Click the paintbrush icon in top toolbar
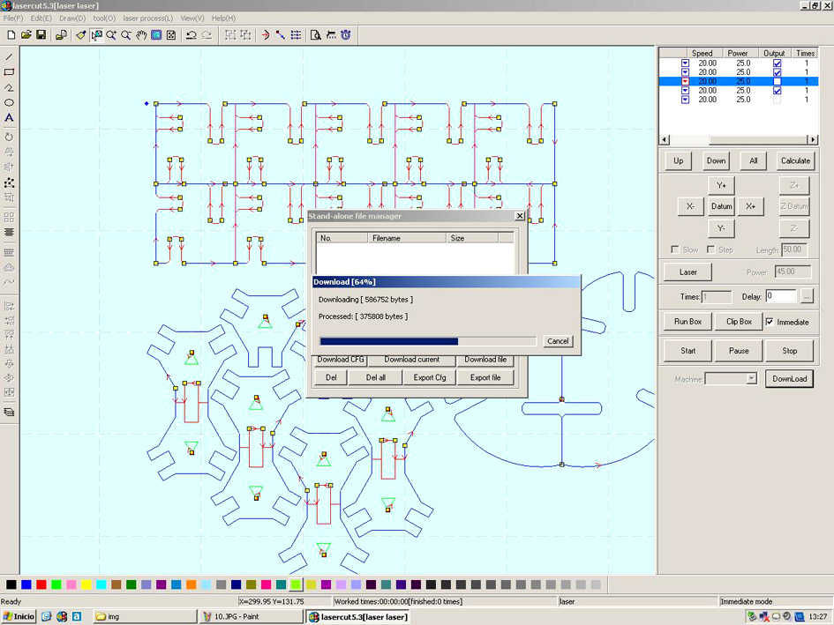834x625 pixels. click(x=81, y=35)
